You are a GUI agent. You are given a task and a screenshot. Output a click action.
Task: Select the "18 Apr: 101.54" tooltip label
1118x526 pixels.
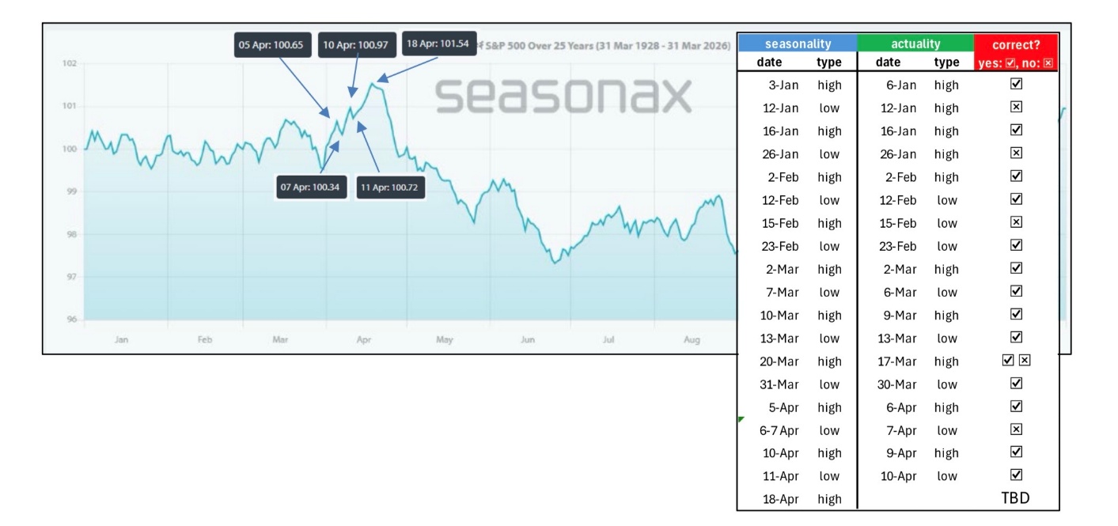(x=438, y=44)
